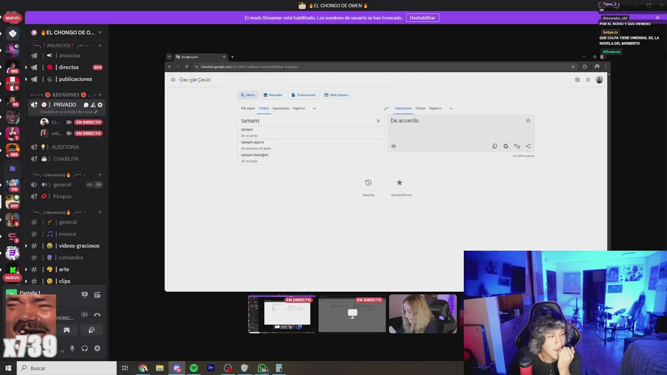Collapse the REUNIONES category
The height and width of the screenshot is (375, 667).
65,95
